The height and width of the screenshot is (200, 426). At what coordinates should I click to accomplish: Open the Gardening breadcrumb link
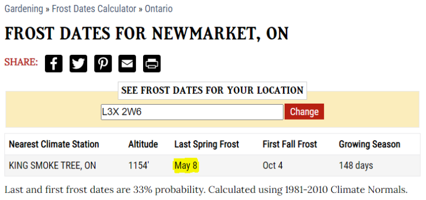click(24, 9)
